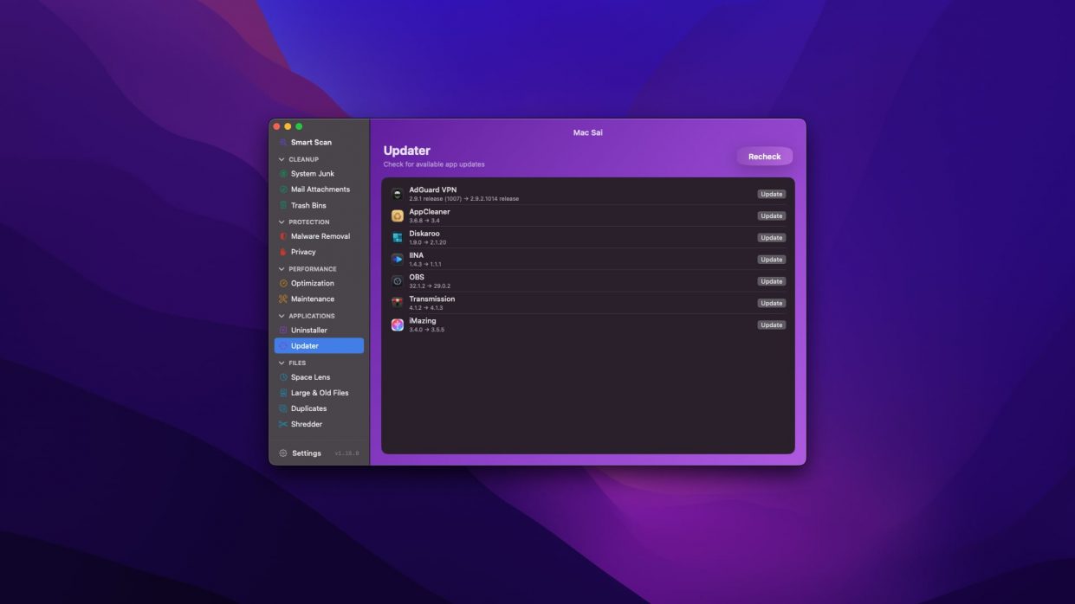Click the Diskaroo app icon
This screenshot has height=604, width=1075.
tap(397, 238)
